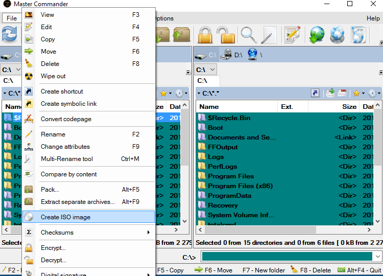
Task: Click the magnifying glass search icon
Action: (x=249, y=35)
